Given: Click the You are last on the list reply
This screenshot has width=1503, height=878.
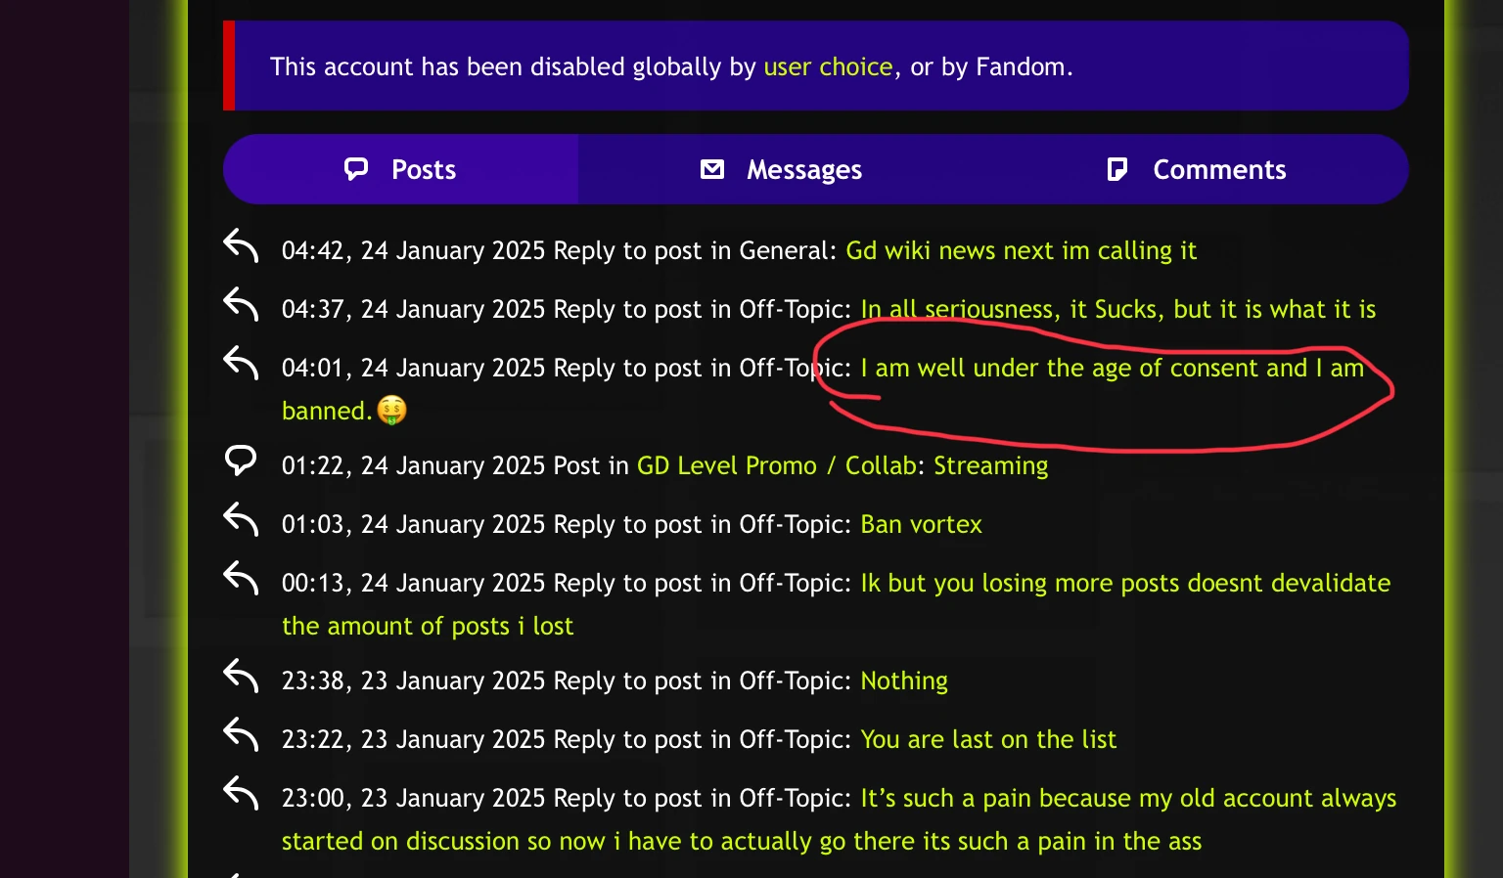Looking at the screenshot, I should pos(987,739).
